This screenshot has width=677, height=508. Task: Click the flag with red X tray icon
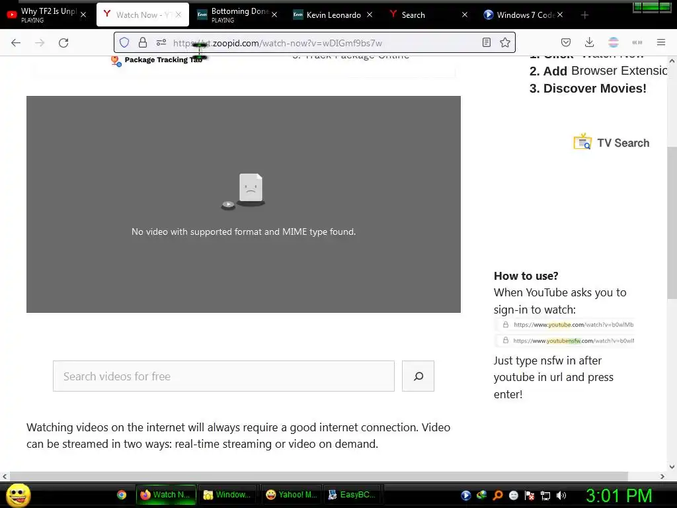(x=530, y=495)
